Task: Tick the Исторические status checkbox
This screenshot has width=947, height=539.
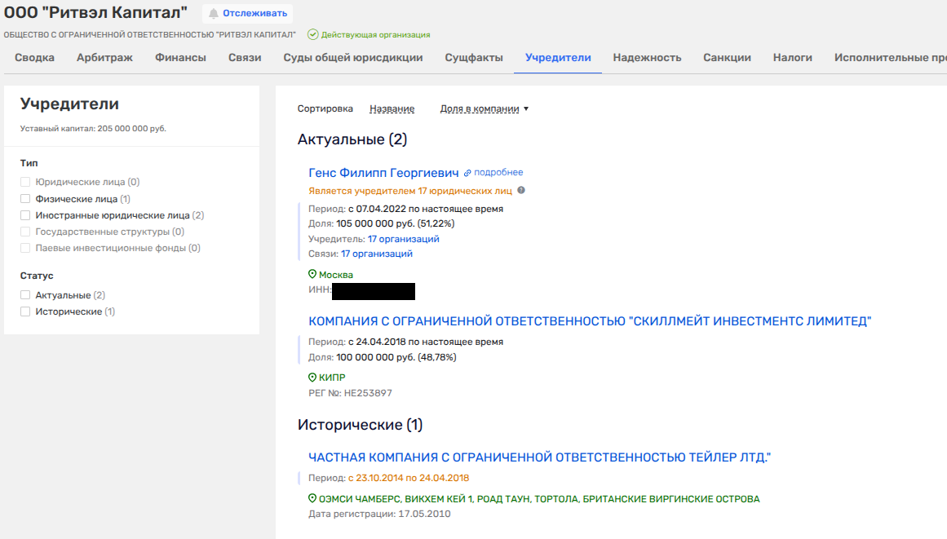Action: [x=25, y=311]
